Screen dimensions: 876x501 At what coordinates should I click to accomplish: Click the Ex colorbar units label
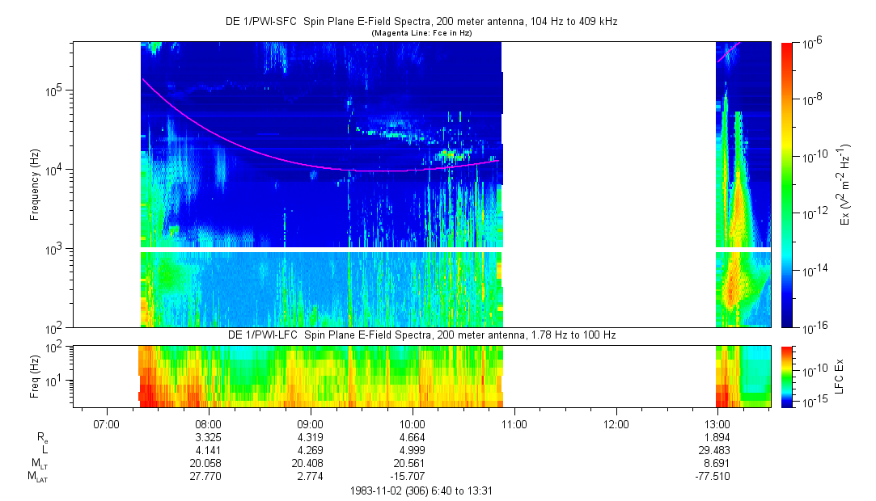(x=845, y=184)
